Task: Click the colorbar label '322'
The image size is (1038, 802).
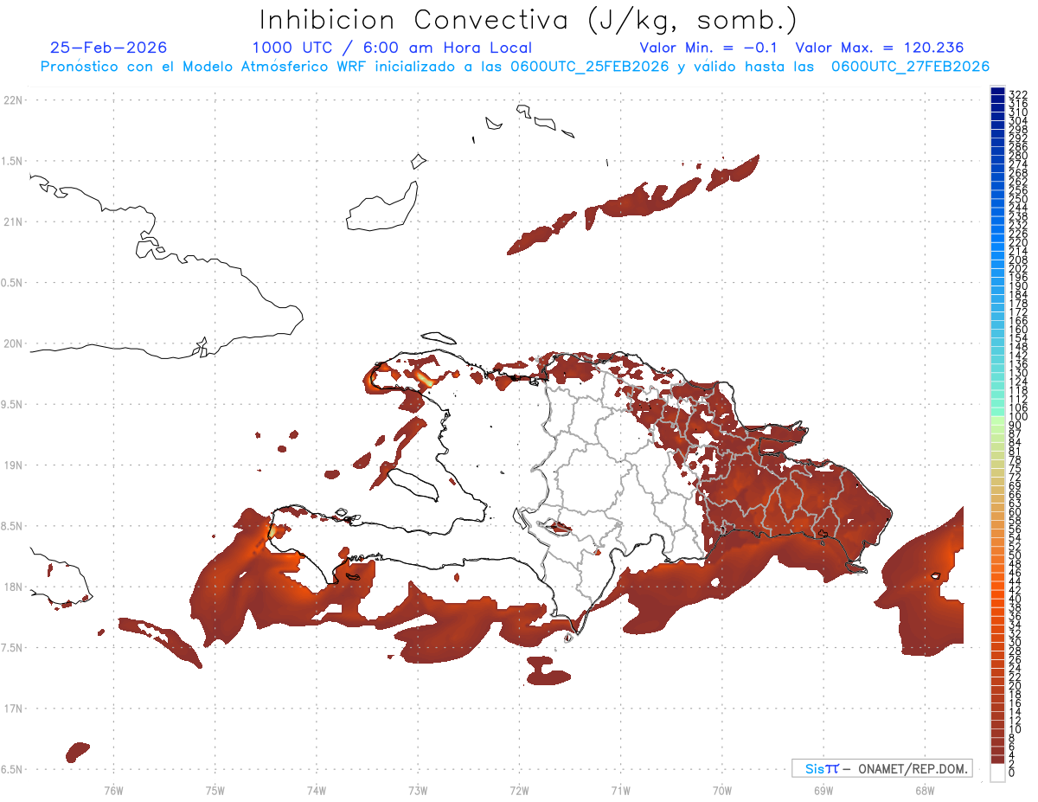Action: pos(1018,94)
